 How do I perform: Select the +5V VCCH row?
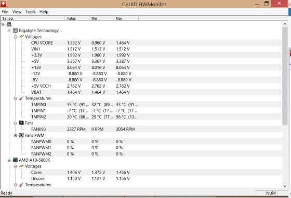coord(156,86)
